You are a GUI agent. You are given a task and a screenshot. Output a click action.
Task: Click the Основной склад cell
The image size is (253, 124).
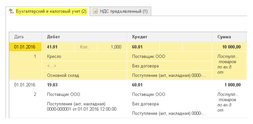pyautogui.click(x=84, y=75)
